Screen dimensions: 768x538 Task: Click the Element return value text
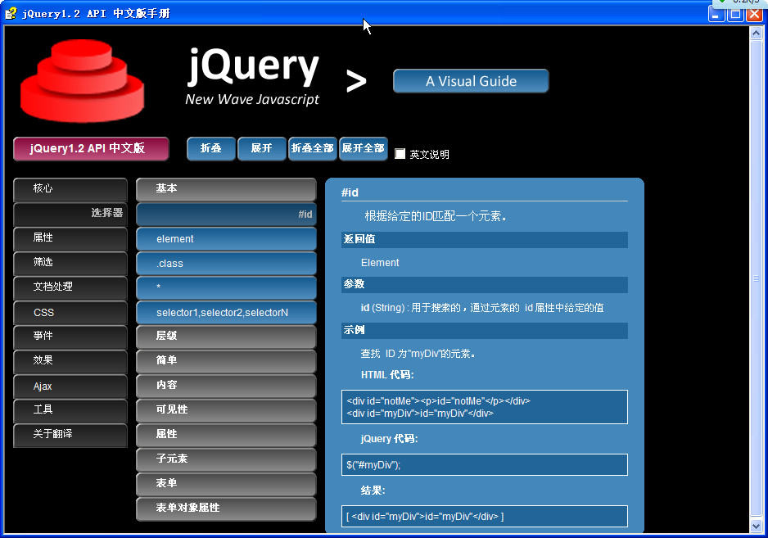(x=380, y=263)
